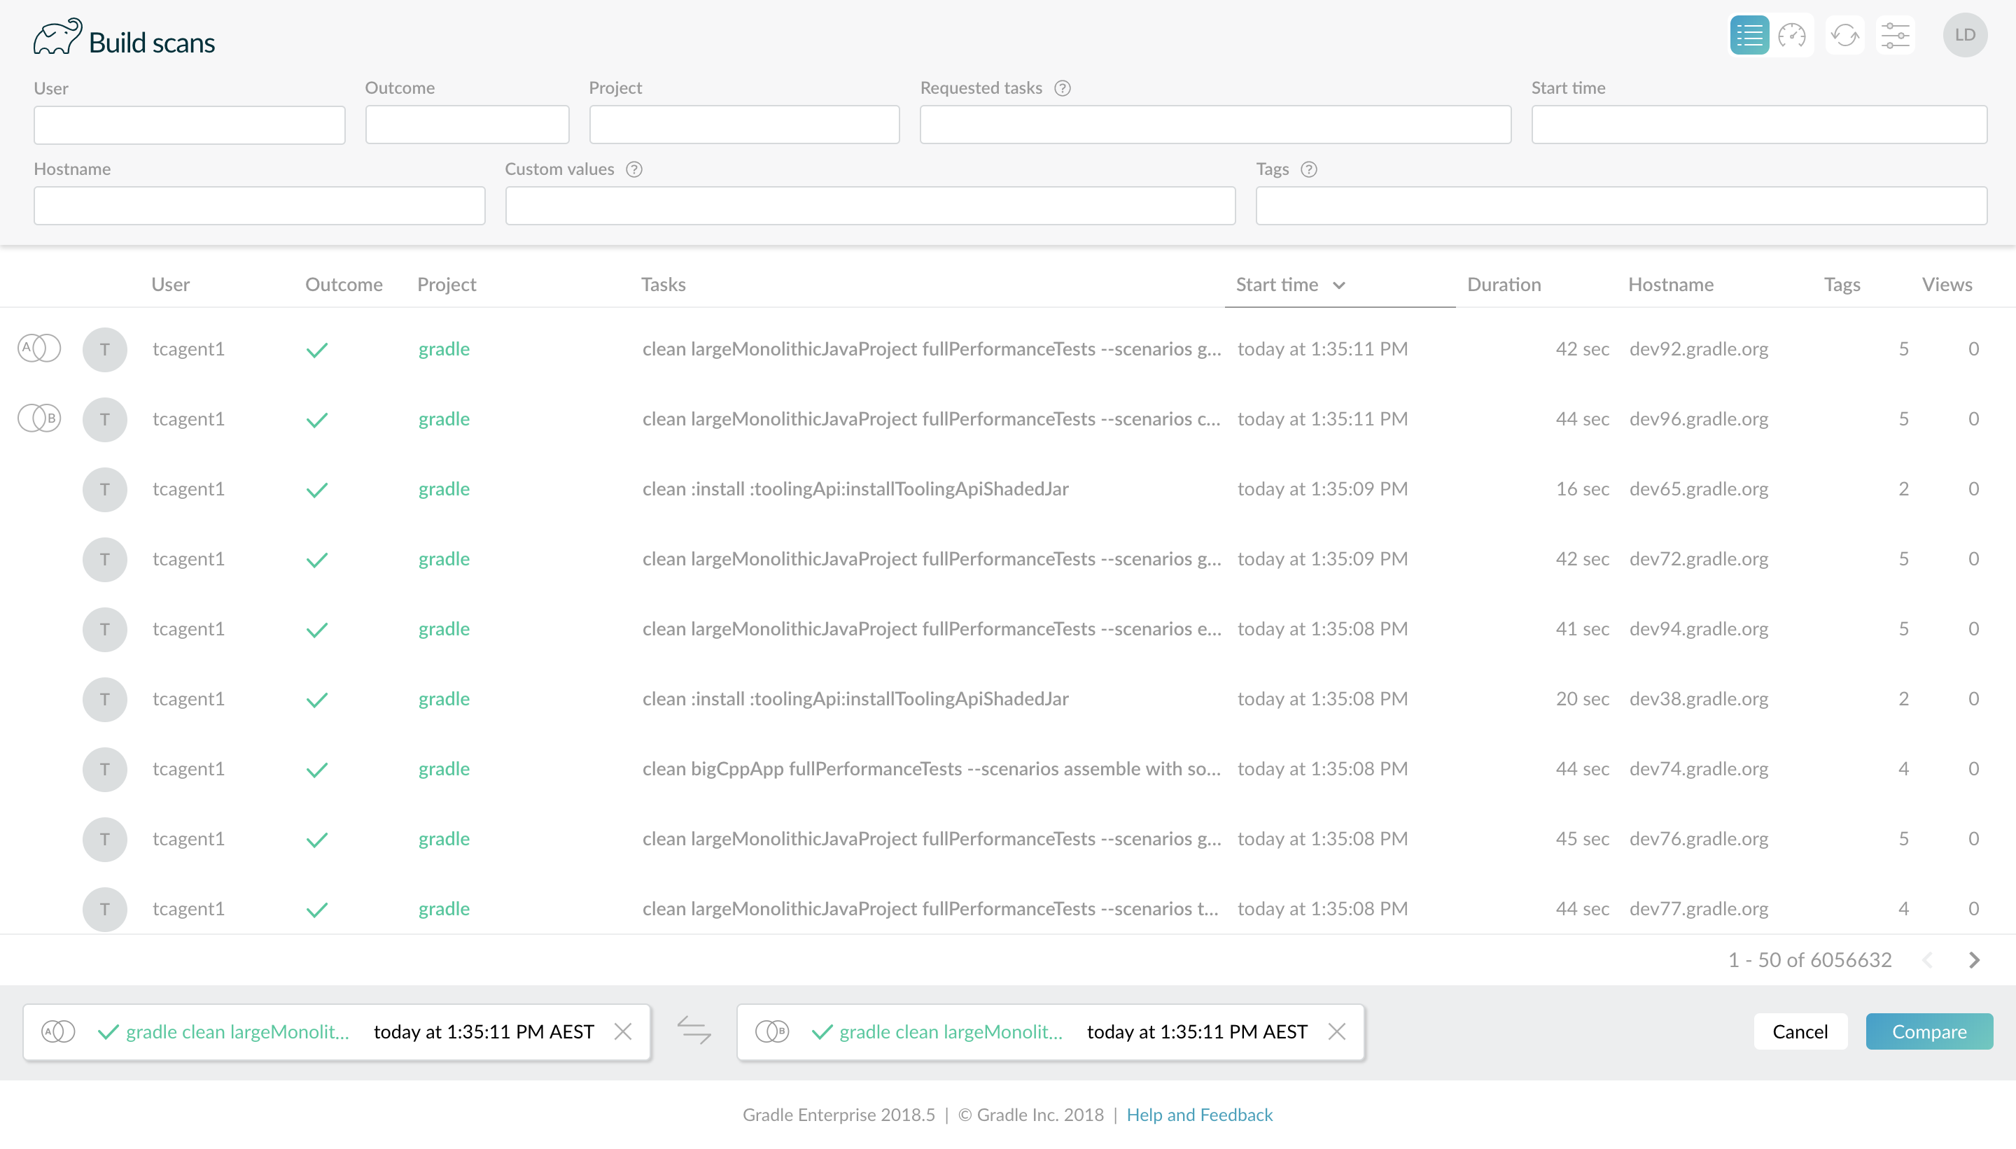
Task: Go to next page of results
Action: [1974, 959]
